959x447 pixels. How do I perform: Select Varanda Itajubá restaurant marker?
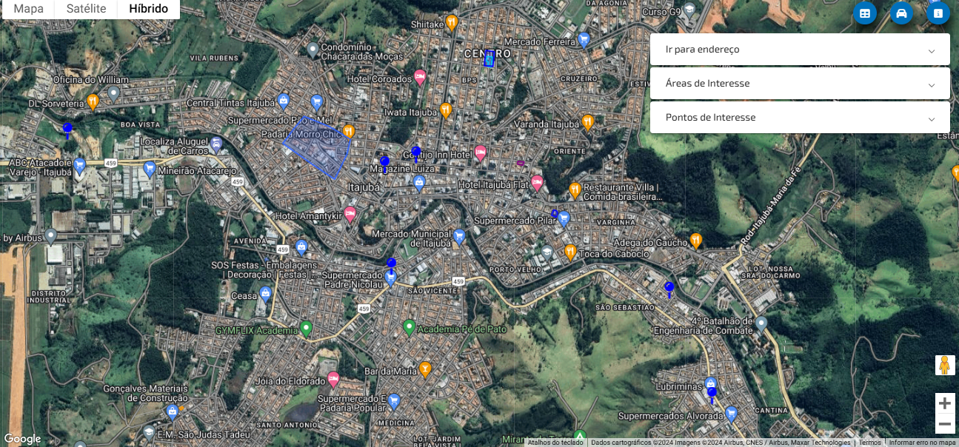pyautogui.click(x=587, y=121)
